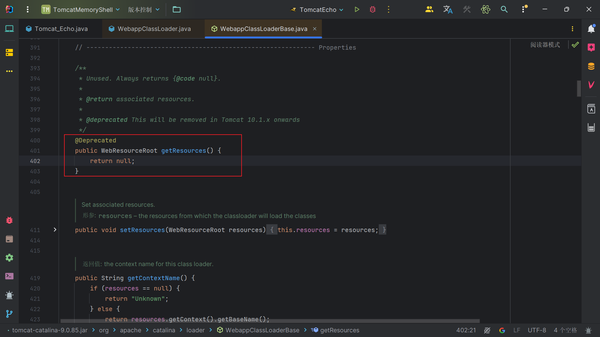Click line number 402 in gutter

point(35,161)
